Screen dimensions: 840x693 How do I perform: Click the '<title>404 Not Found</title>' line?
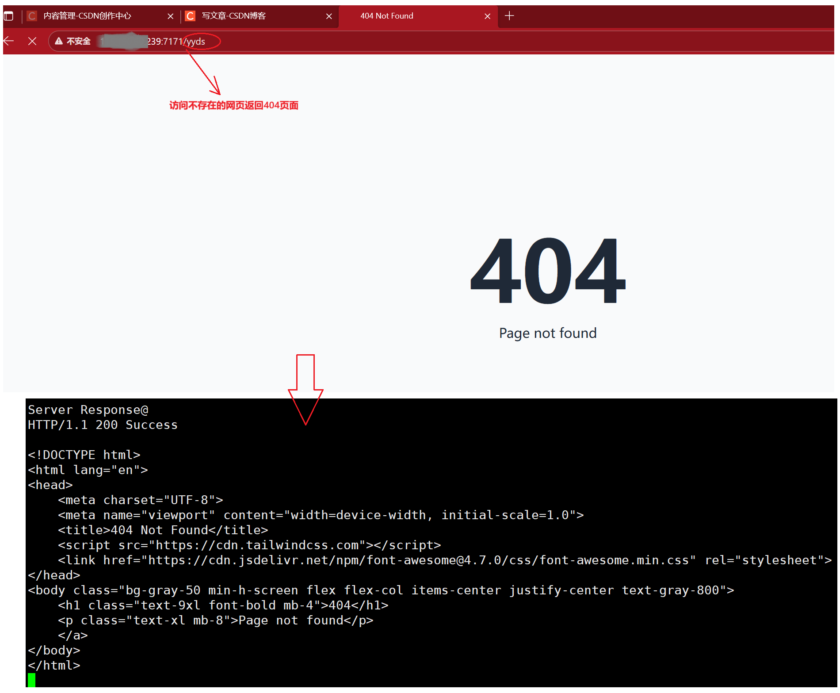pos(163,530)
